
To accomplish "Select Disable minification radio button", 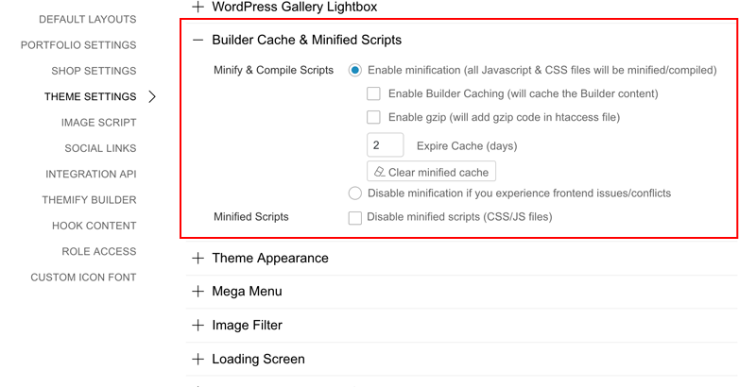I will [355, 193].
